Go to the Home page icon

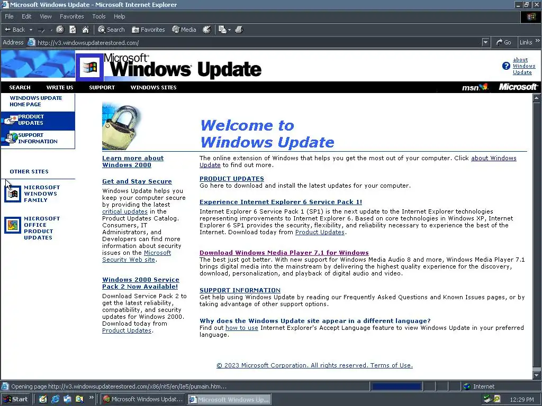pos(85,30)
